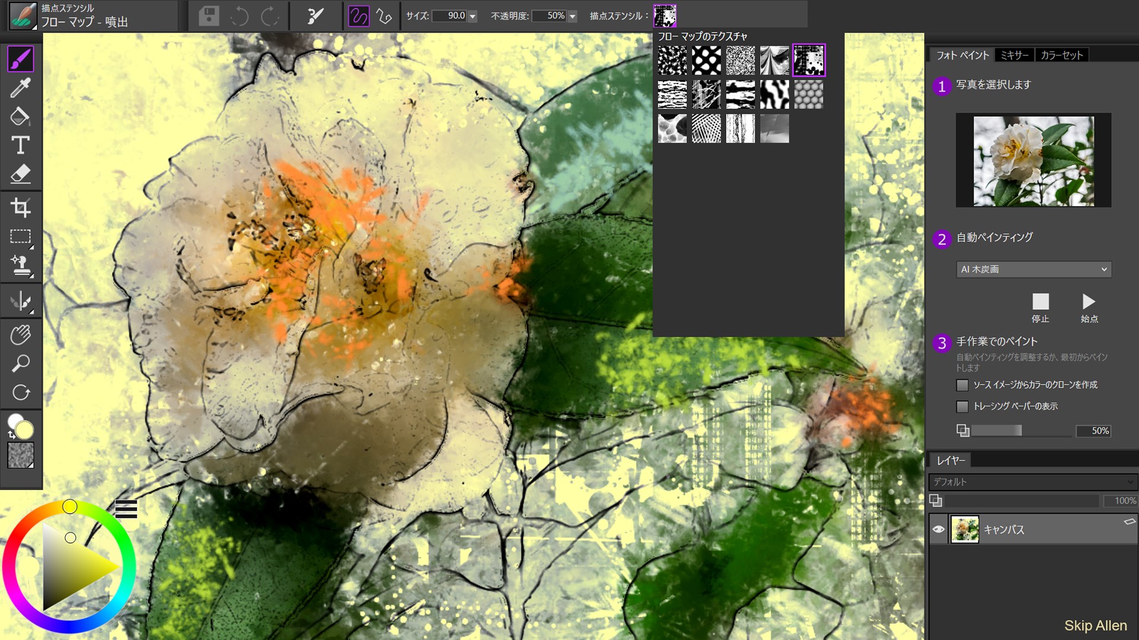Expand the サイズ size dropdown arrow
The height and width of the screenshot is (640, 1139).
(x=473, y=17)
